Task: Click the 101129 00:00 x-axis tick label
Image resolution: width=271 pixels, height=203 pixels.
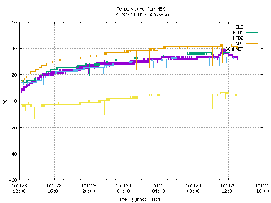Action: (123, 189)
